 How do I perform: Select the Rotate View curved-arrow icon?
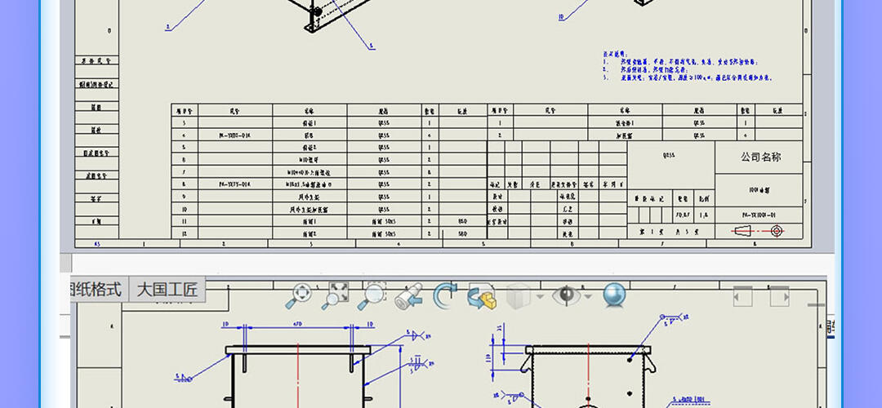pos(445,295)
